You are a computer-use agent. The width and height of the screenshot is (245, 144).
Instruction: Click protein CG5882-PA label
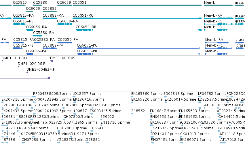[x=53, y=45]
